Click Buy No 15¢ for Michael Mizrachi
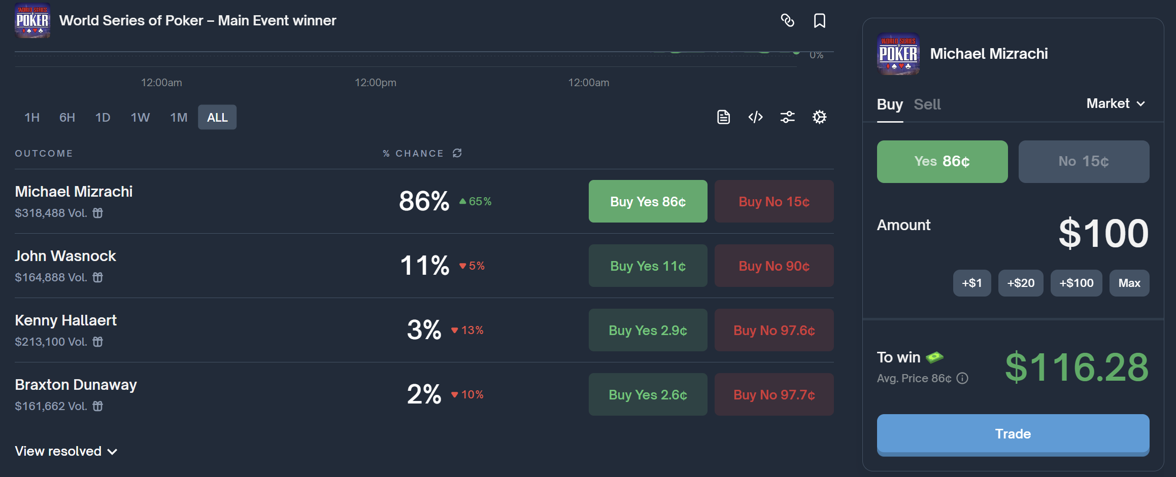 [774, 201]
